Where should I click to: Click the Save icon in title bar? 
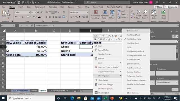[19, 2]
